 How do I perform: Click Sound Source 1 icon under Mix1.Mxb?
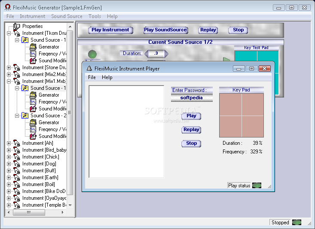[25, 88]
